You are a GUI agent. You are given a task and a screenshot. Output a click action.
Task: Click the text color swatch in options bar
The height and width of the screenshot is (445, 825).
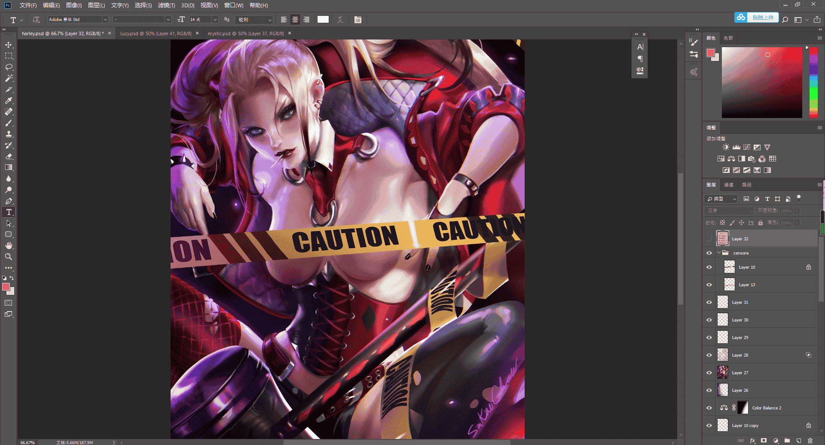pos(323,19)
